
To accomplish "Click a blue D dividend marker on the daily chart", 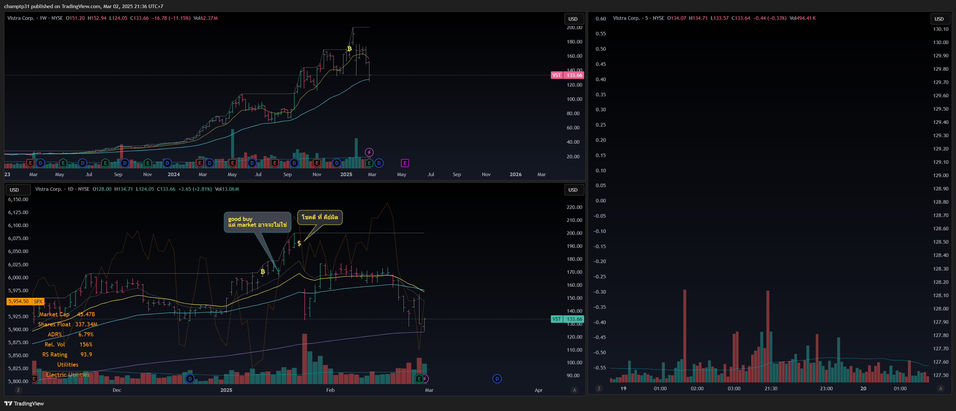I will tap(190, 379).
